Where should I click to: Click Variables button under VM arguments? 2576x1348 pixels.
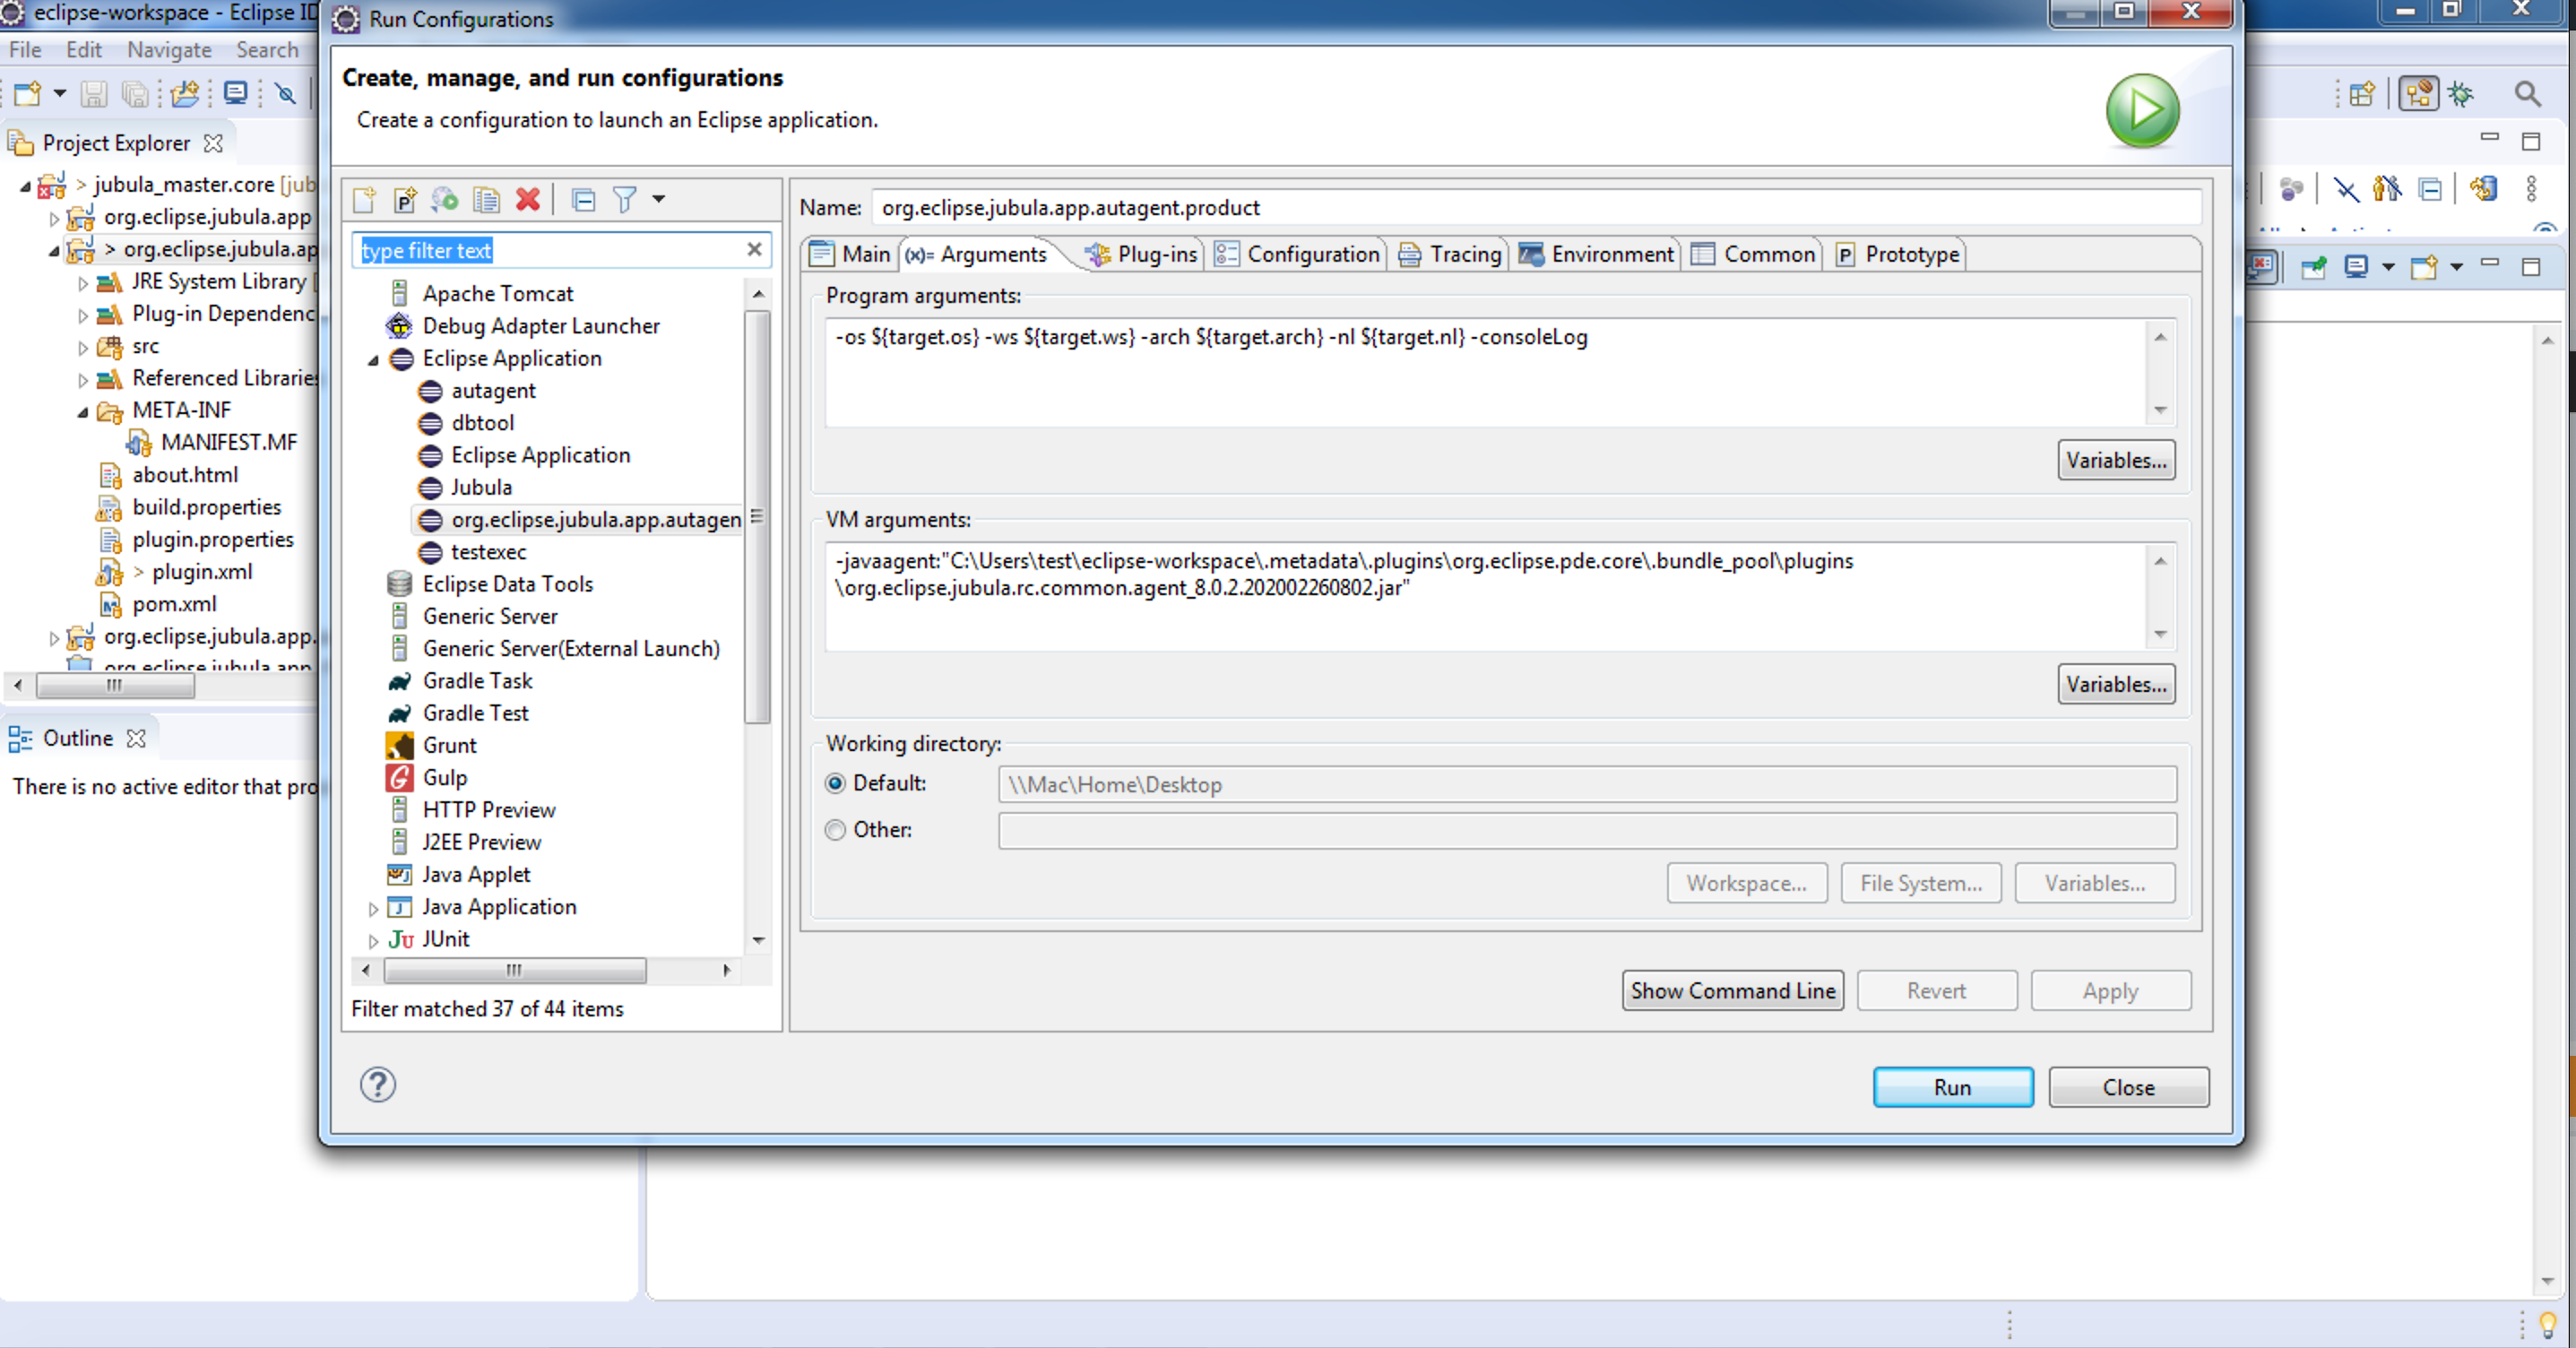pos(2116,684)
